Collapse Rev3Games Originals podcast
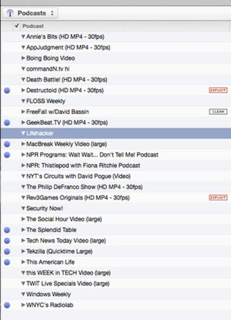Screen dimensions: 231x320 [23, 198]
